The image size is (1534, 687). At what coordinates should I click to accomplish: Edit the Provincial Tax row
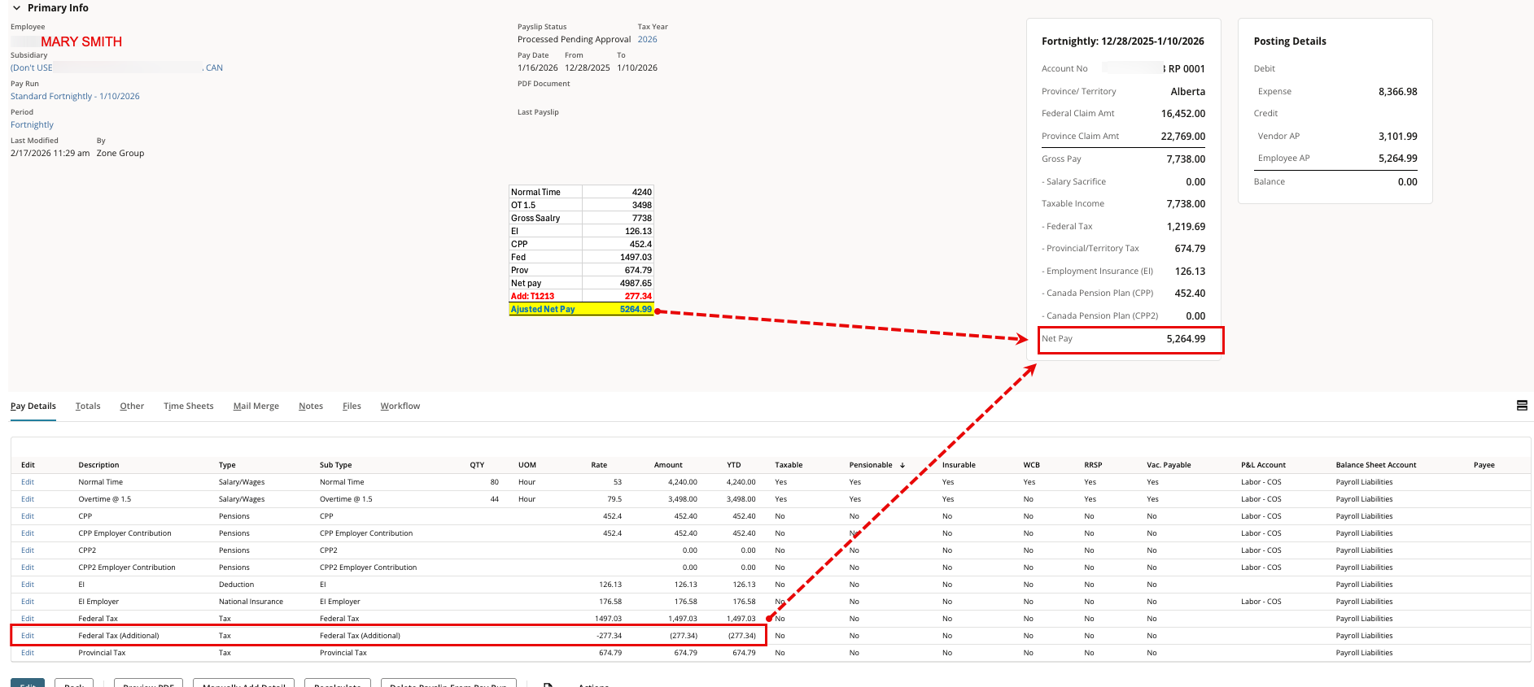click(28, 653)
